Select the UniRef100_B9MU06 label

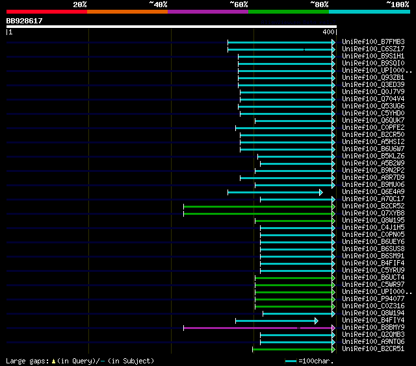(x=373, y=185)
